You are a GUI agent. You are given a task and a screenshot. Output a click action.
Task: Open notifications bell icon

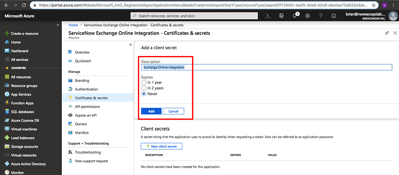tap(295, 16)
